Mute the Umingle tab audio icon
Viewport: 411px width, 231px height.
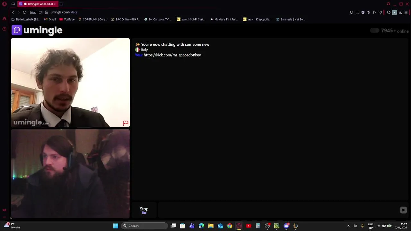pos(25,4)
